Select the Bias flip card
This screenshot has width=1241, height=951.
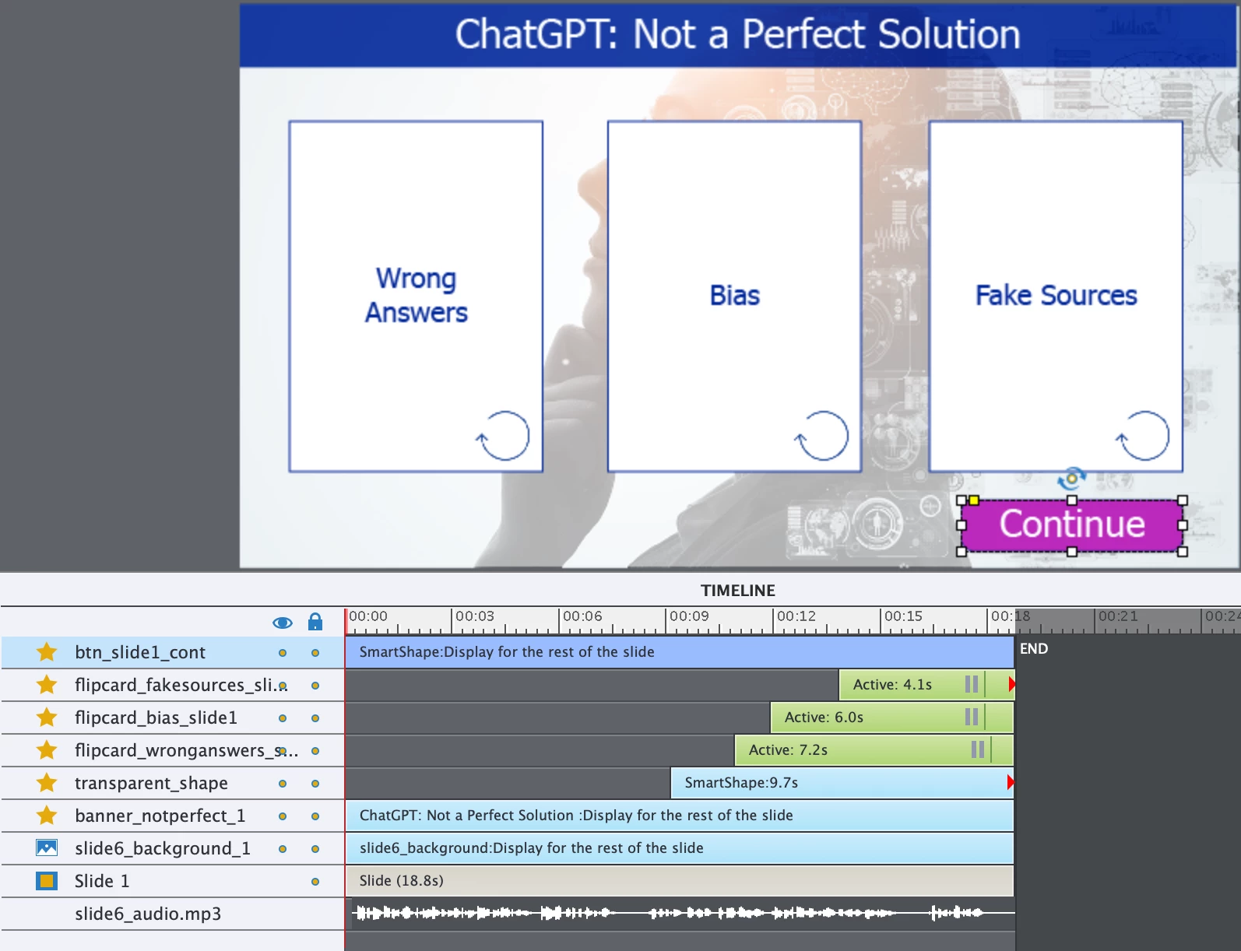tap(734, 297)
